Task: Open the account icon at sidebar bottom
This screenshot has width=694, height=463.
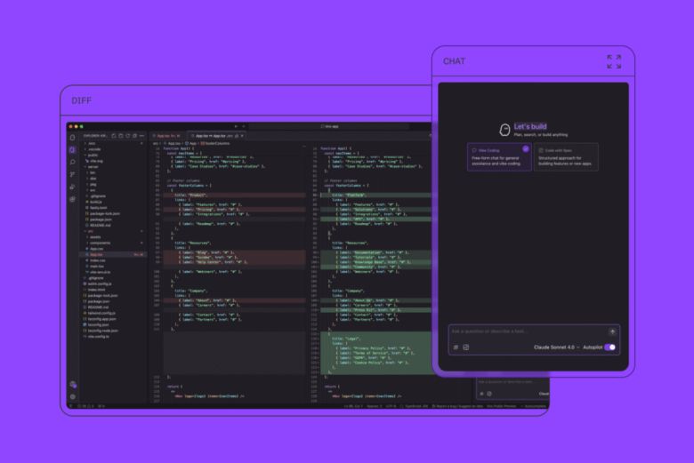Action: (x=73, y=384)
